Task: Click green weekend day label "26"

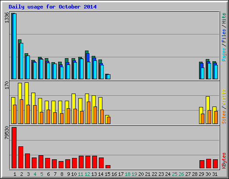Action: pos(181,174)
